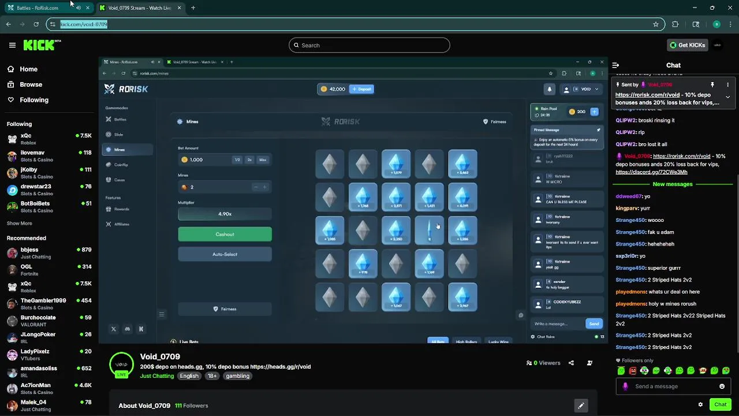Decrease mines count with minus button
This screenshot has height=416, width=739.
tap(256, 187)
